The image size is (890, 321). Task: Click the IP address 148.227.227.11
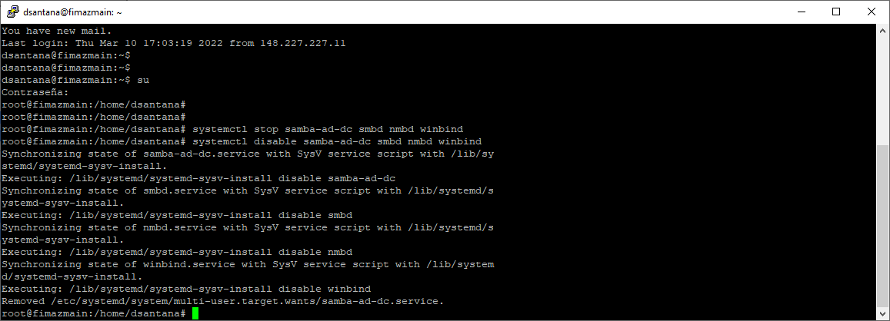click(x=303, y=43)
